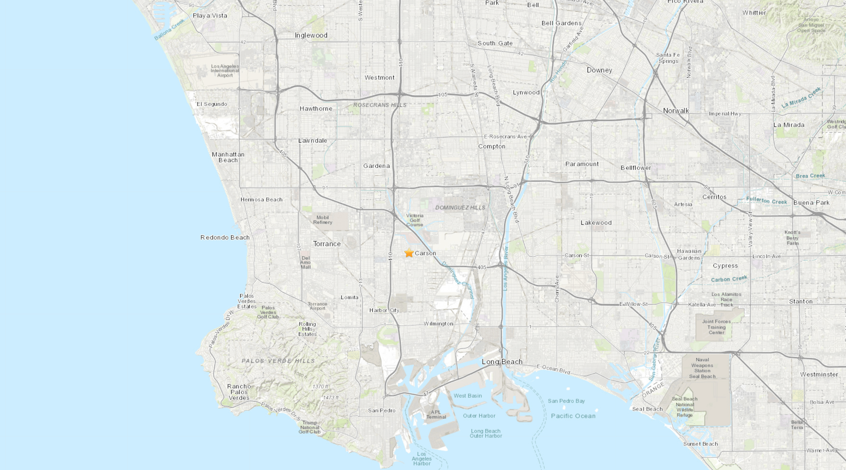Click the Hawaiian Gardens label

689,255
